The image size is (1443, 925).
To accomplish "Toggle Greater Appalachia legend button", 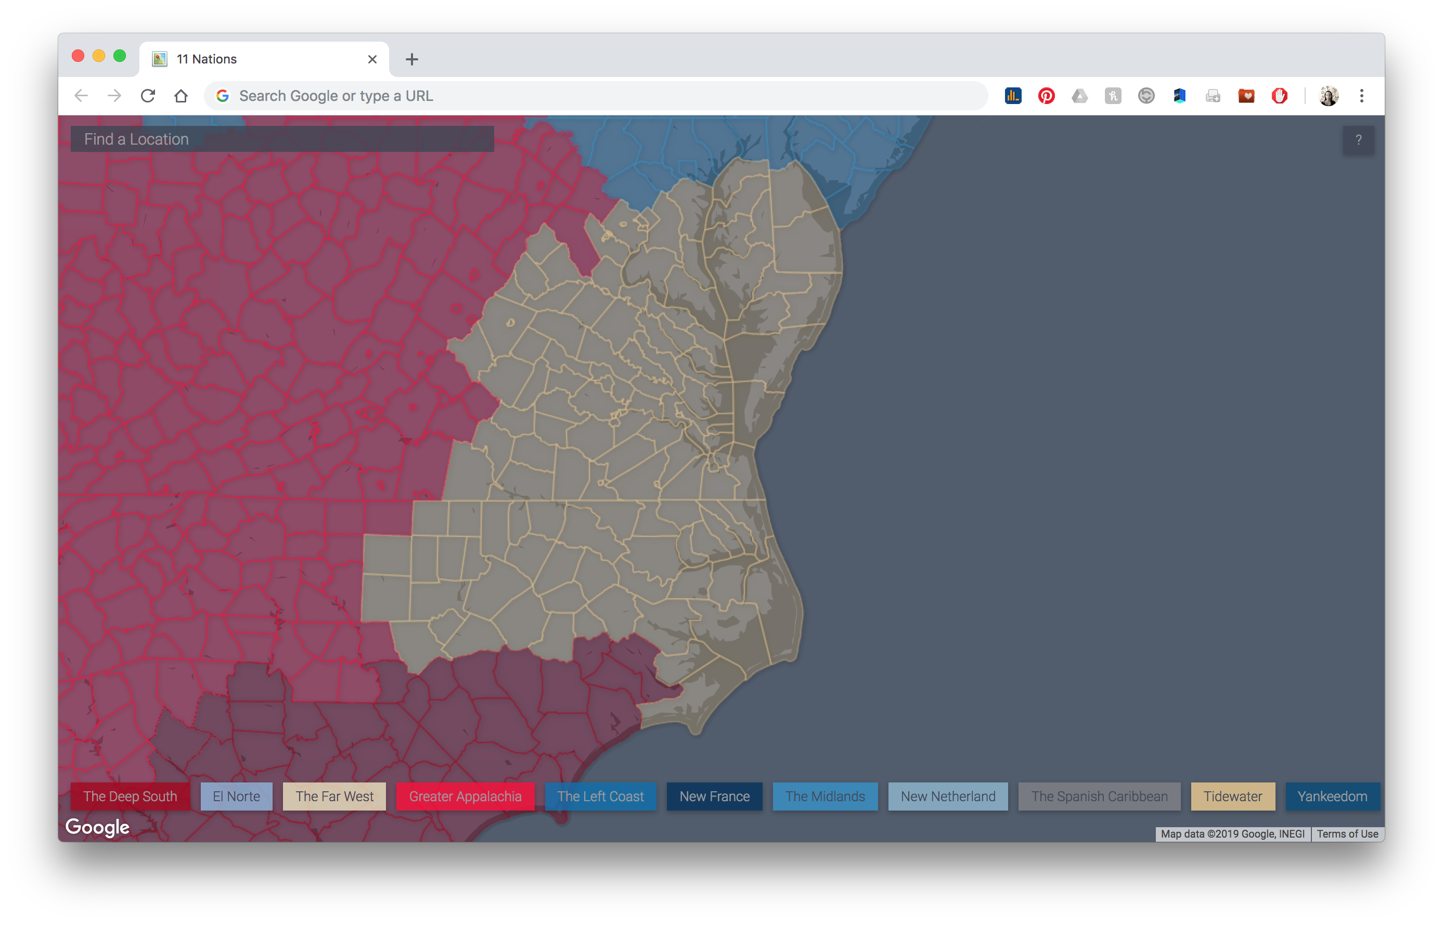I will (465, 796).
